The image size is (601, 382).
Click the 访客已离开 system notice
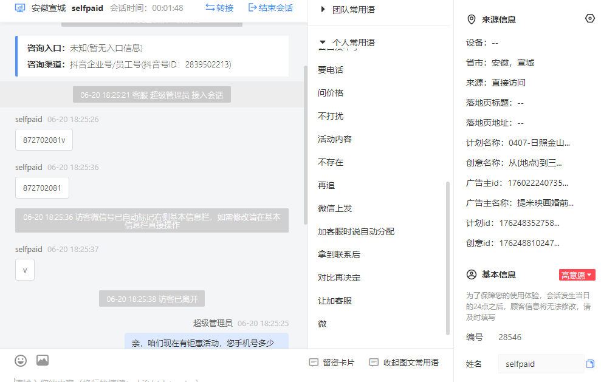152,299
